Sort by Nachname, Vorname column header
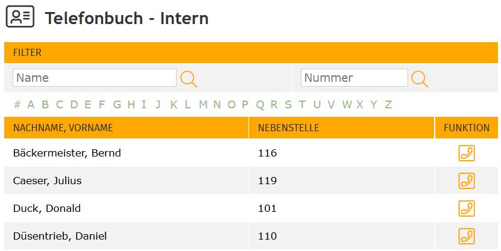 (x=63, y=128)
